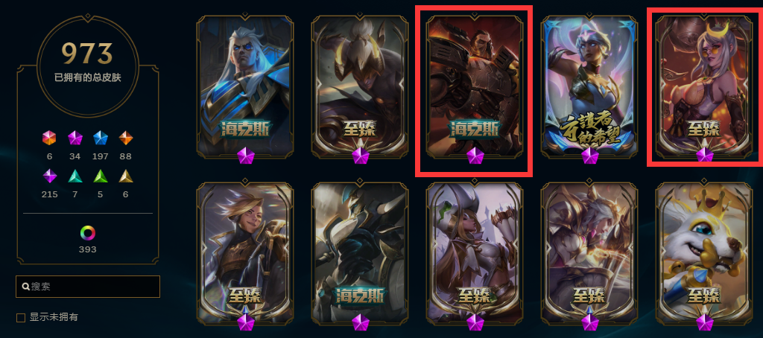Select the gold triangle gem showing 6
763x338 pixels.
tap(125, 176)
